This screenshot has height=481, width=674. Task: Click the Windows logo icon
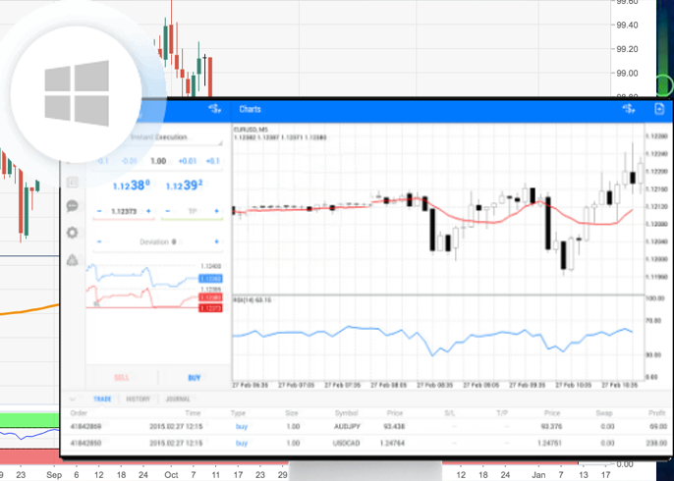[76, 94]
